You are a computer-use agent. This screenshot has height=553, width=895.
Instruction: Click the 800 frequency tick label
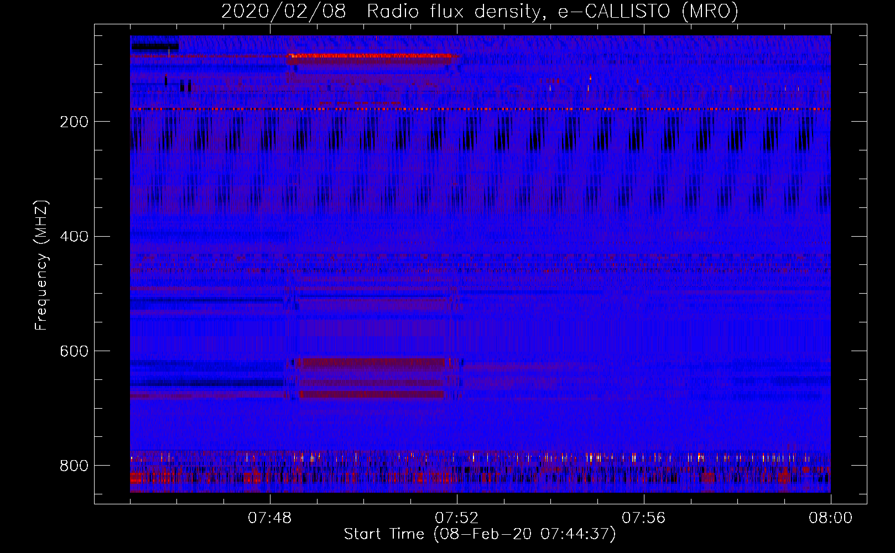(74, 466)
